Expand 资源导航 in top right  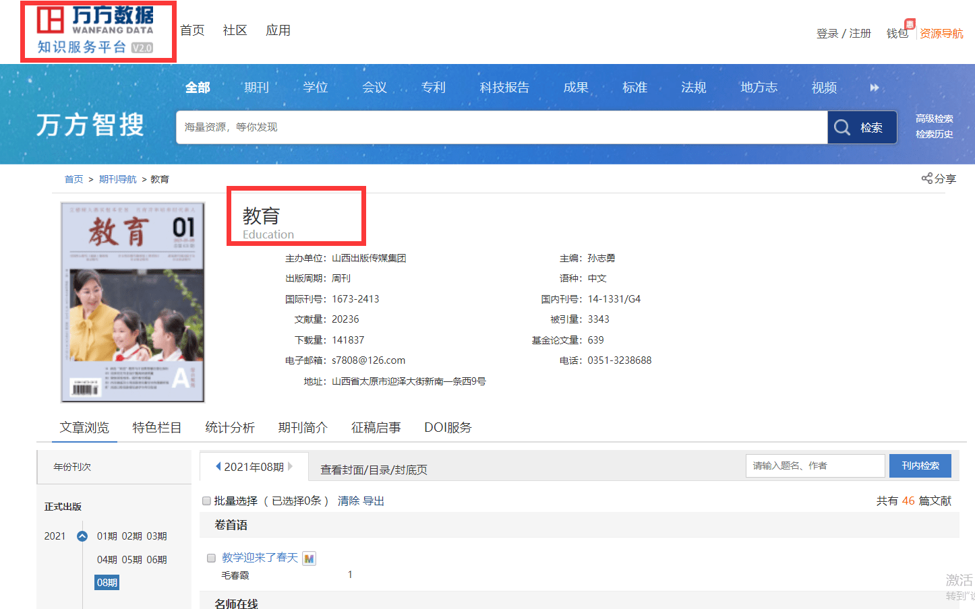pyautogui.click(x=941, y=34)
